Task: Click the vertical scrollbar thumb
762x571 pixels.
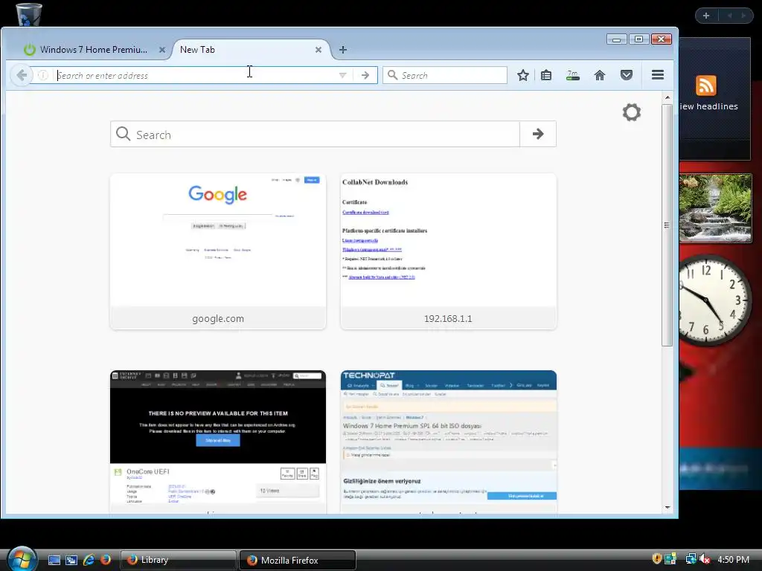Action: click(667, 225)
